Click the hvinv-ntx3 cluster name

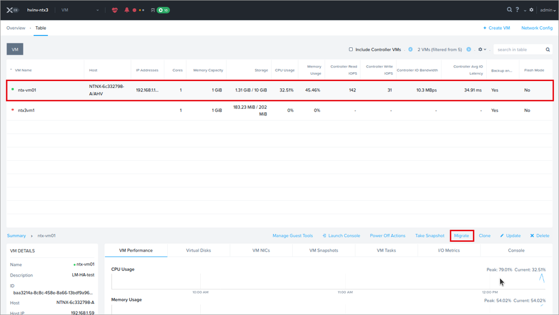[37, 10]
